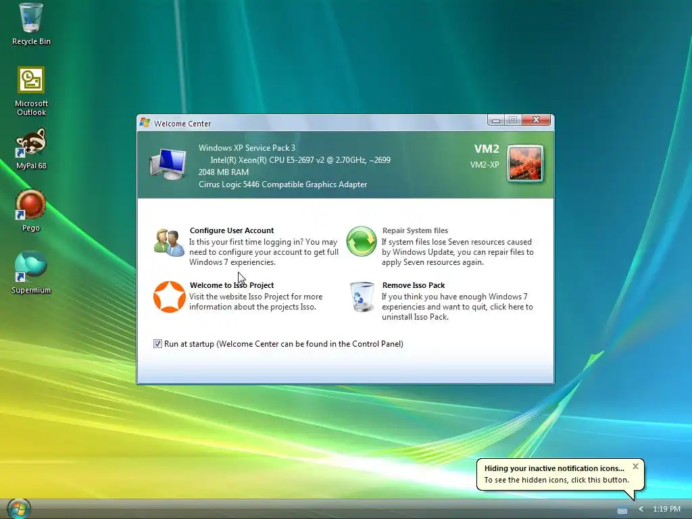The image size is (692, 519).
Task: Click the keyboard icon in system tray
Action: tap(622, 511)
